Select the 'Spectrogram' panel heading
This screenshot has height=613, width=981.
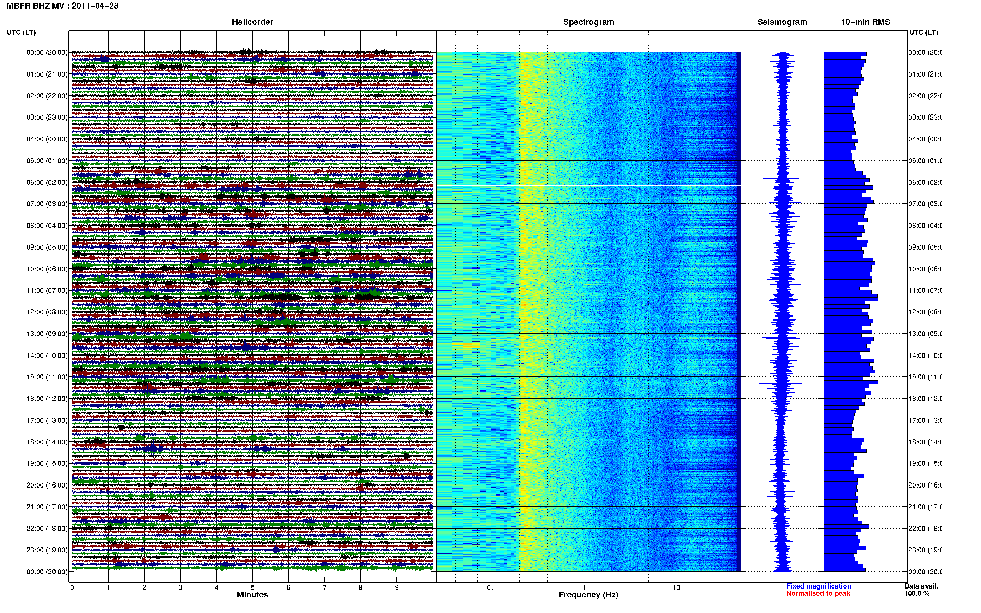pyautogui.click(x=588, y=22)
